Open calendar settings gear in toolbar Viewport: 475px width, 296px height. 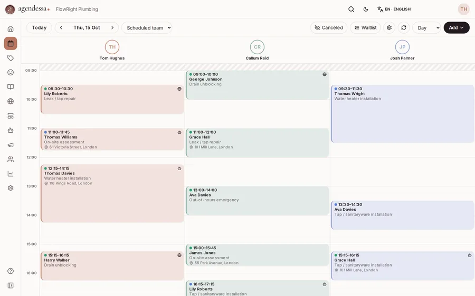[389, 27]
